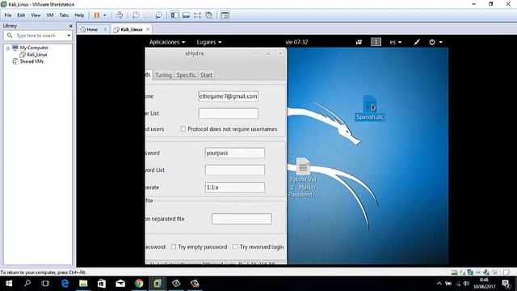Open File Explorer from the taskbar
Viewport: 517px width, 291px height.
click(83, 284)
